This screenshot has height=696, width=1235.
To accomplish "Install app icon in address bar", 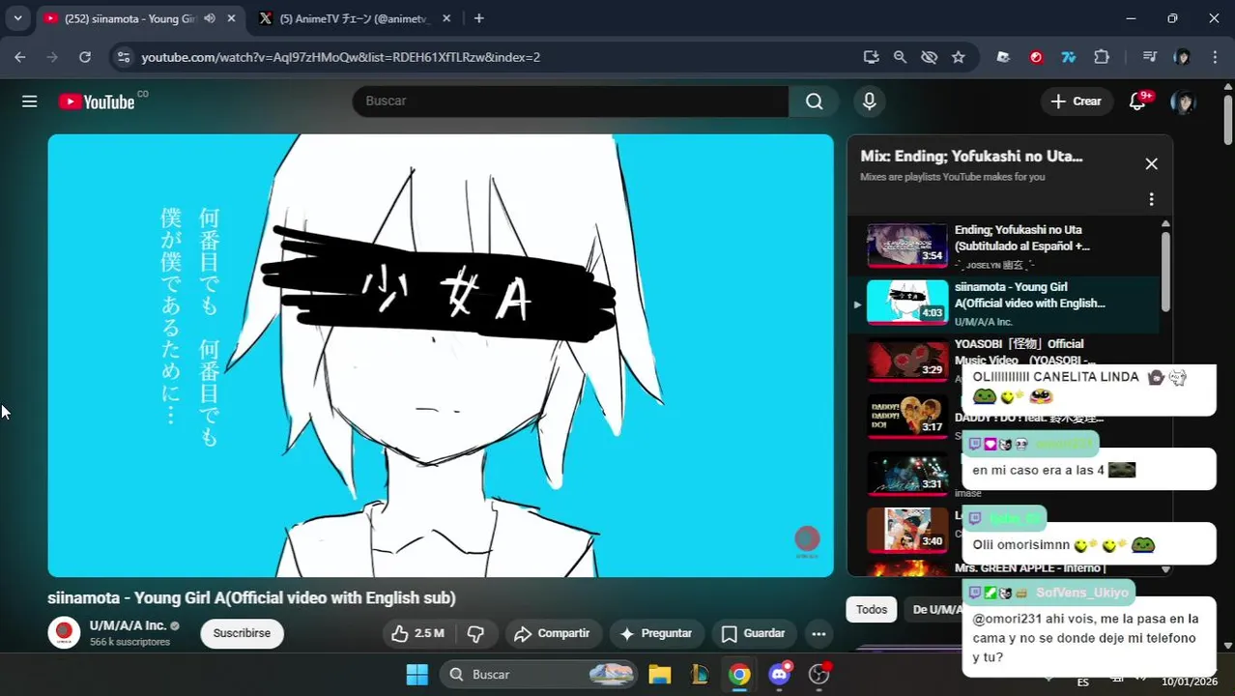I will [871, 57].
